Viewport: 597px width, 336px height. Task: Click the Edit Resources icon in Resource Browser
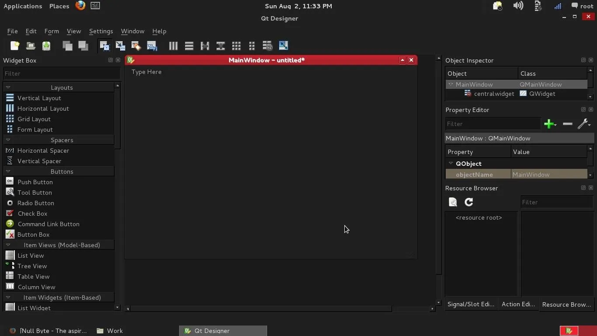coord(453,202)
